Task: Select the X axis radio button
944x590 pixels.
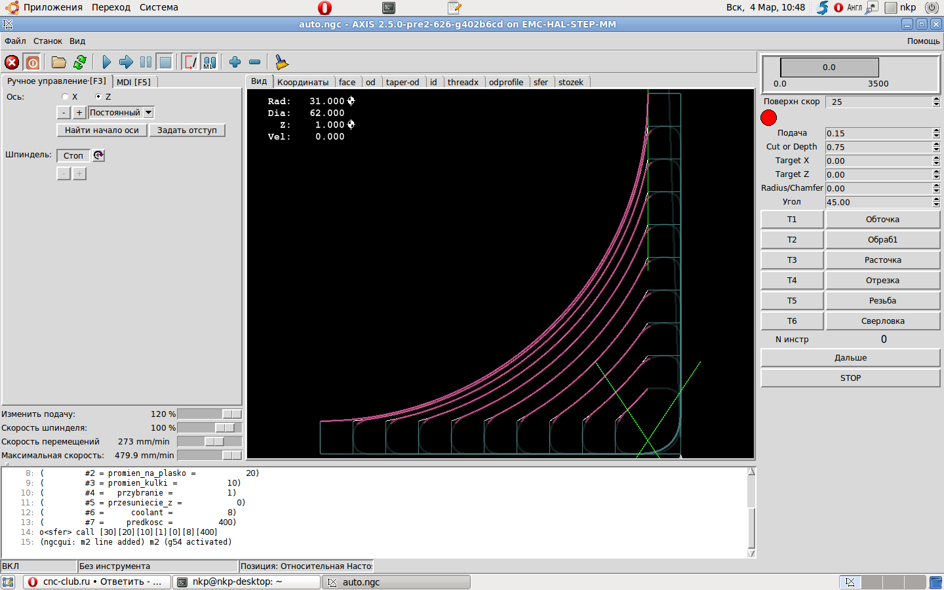Action: (x=65, y=96)
